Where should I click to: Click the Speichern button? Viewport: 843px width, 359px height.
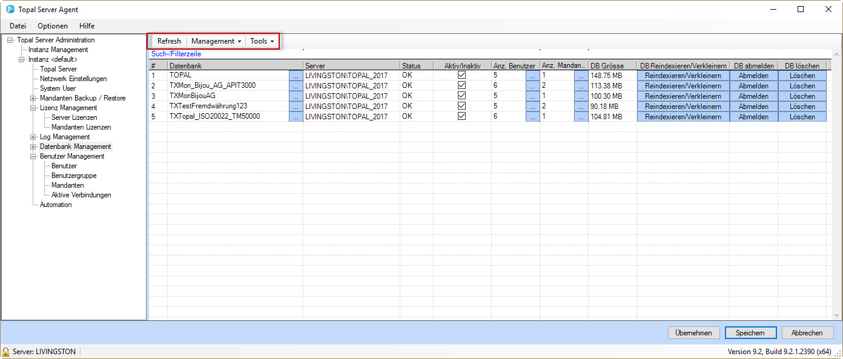(750, 333)
